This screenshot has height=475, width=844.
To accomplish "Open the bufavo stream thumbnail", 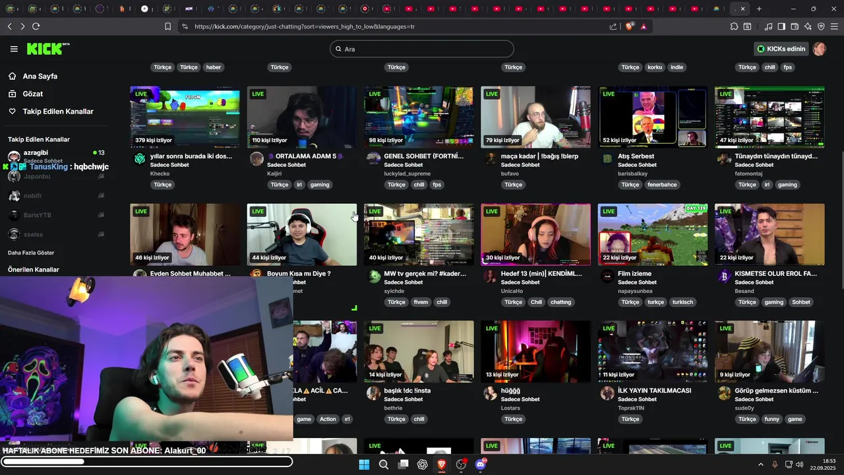I will [535, 117].
